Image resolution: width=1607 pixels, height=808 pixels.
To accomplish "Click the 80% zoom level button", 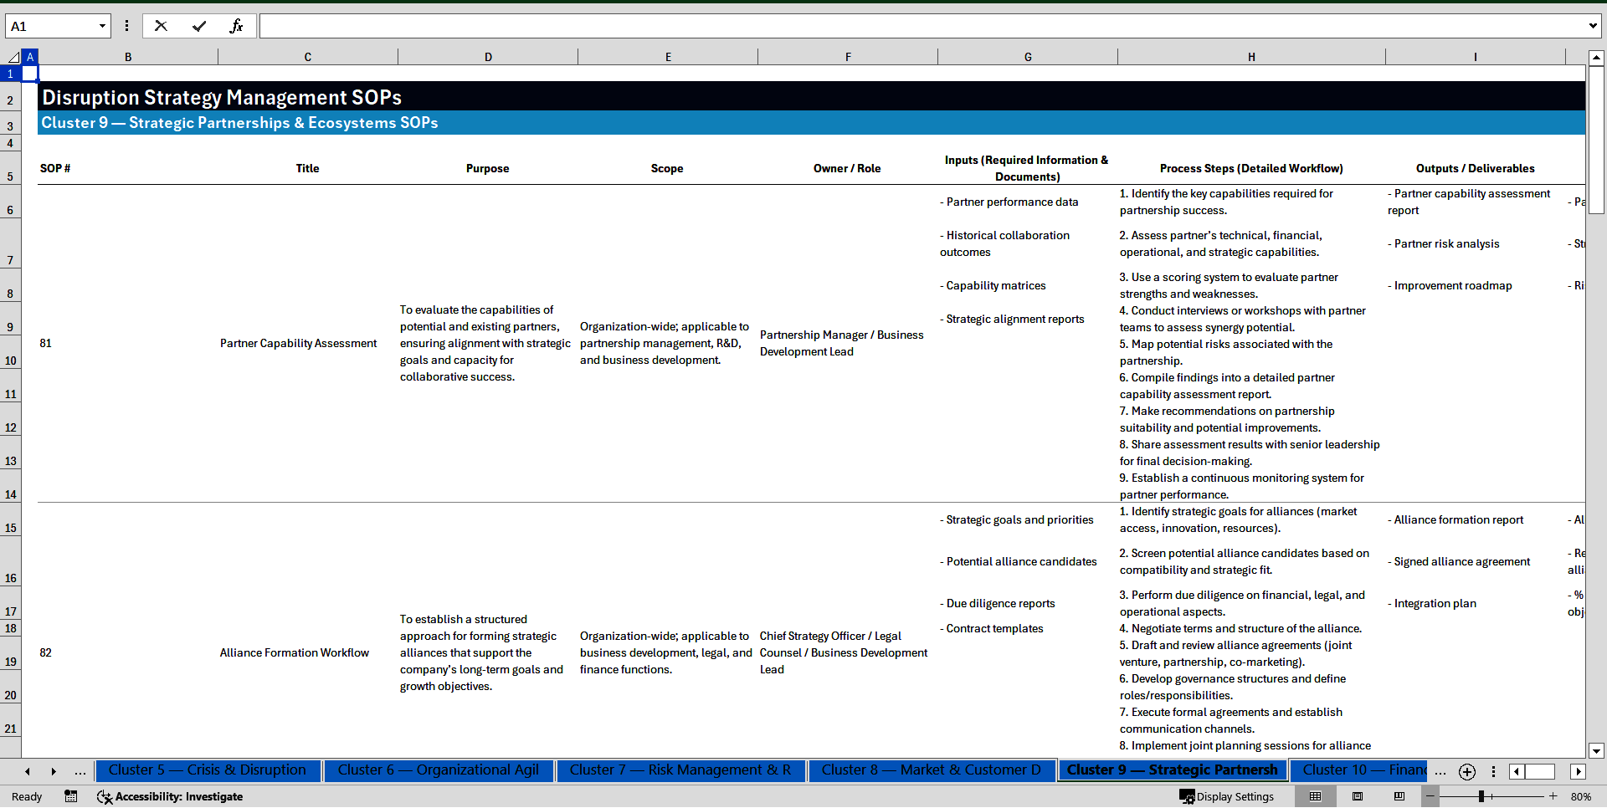I will coord(1580,796).
